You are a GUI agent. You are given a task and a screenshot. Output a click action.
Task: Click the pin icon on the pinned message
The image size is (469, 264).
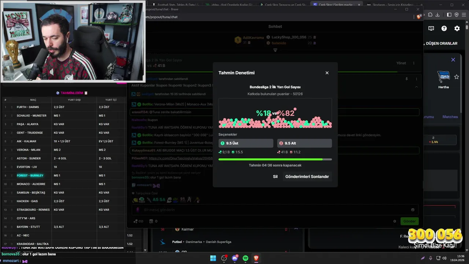click(x=406, y=79)
